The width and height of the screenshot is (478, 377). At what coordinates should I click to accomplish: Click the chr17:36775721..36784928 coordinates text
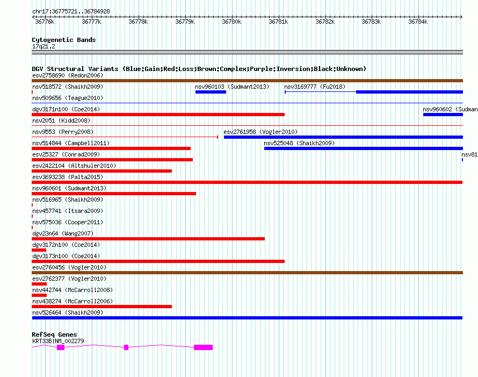click(x=71, y=11)
